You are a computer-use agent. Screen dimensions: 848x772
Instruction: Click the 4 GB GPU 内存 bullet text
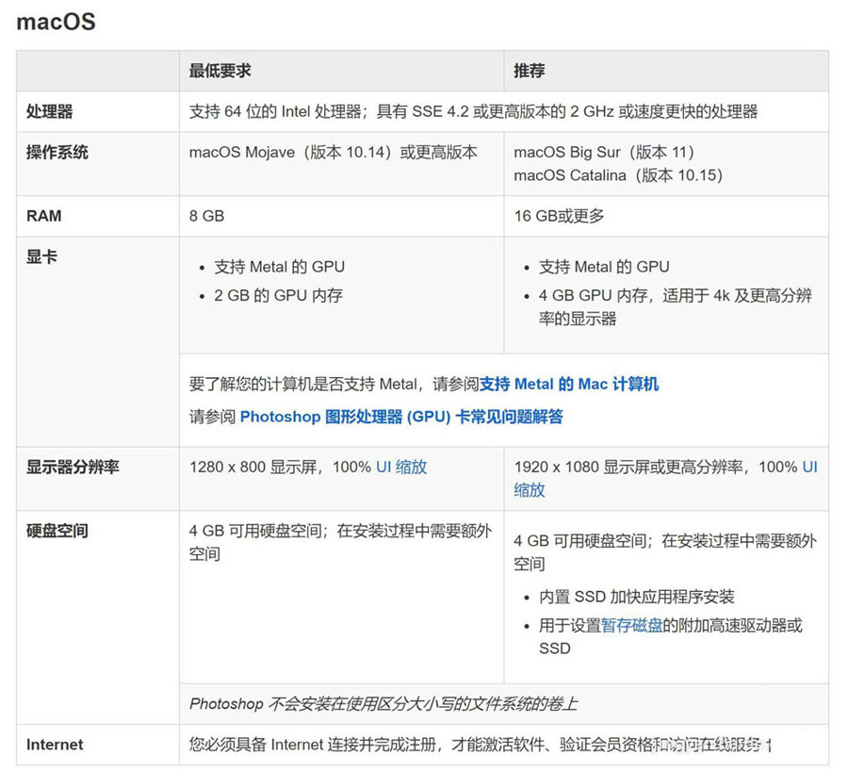point(676,306)
